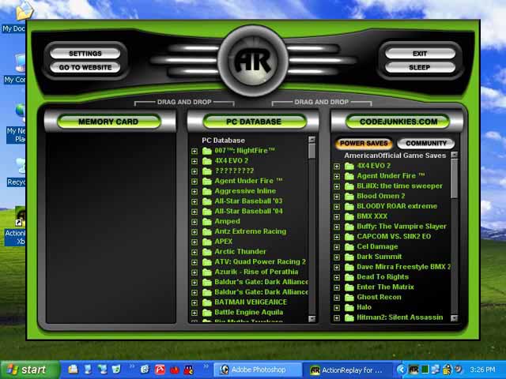Click the Dead To Rights folder icon

tap(349, 277)
